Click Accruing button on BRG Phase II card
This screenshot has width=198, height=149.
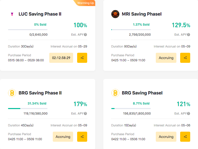[63, 137]
